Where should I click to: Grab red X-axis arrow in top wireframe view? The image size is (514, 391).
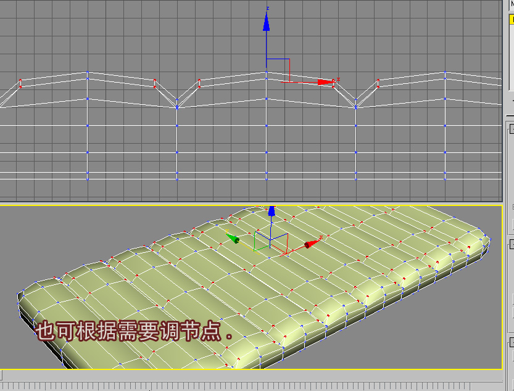[x=326, y=82]
